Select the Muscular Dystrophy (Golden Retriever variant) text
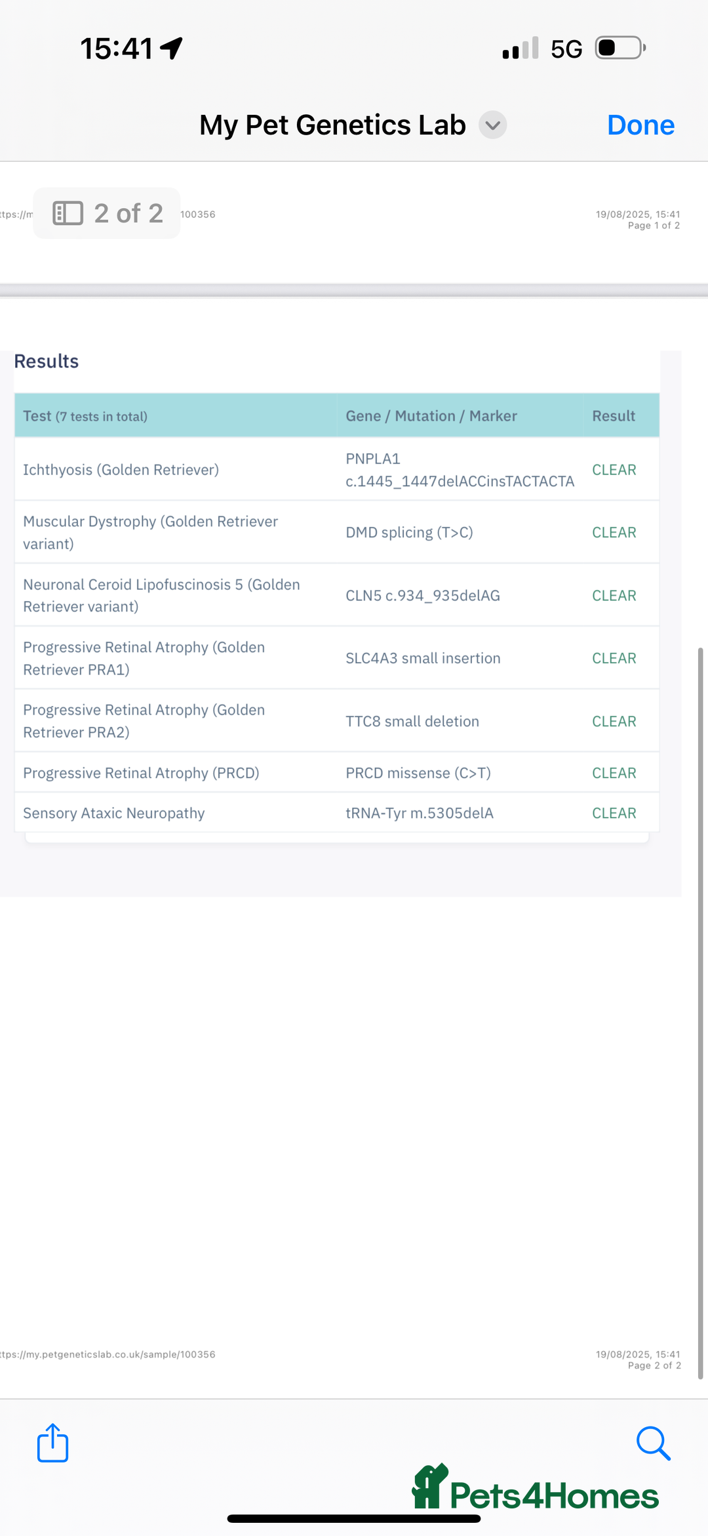Image resolution: width=708 pixels, height=1536 pixels. pos(150,532)
